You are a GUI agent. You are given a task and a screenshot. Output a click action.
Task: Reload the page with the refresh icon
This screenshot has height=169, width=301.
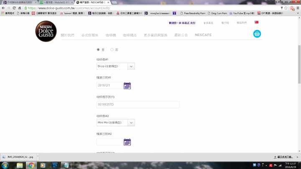point(14,8)
